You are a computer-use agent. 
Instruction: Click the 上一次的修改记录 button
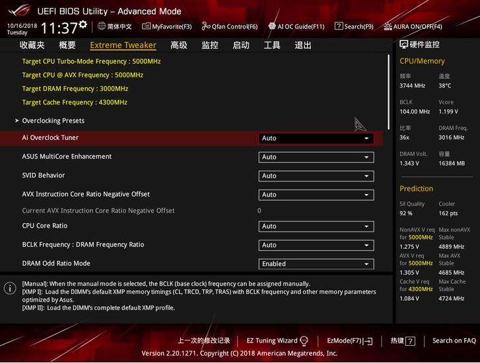coord(204,341)
